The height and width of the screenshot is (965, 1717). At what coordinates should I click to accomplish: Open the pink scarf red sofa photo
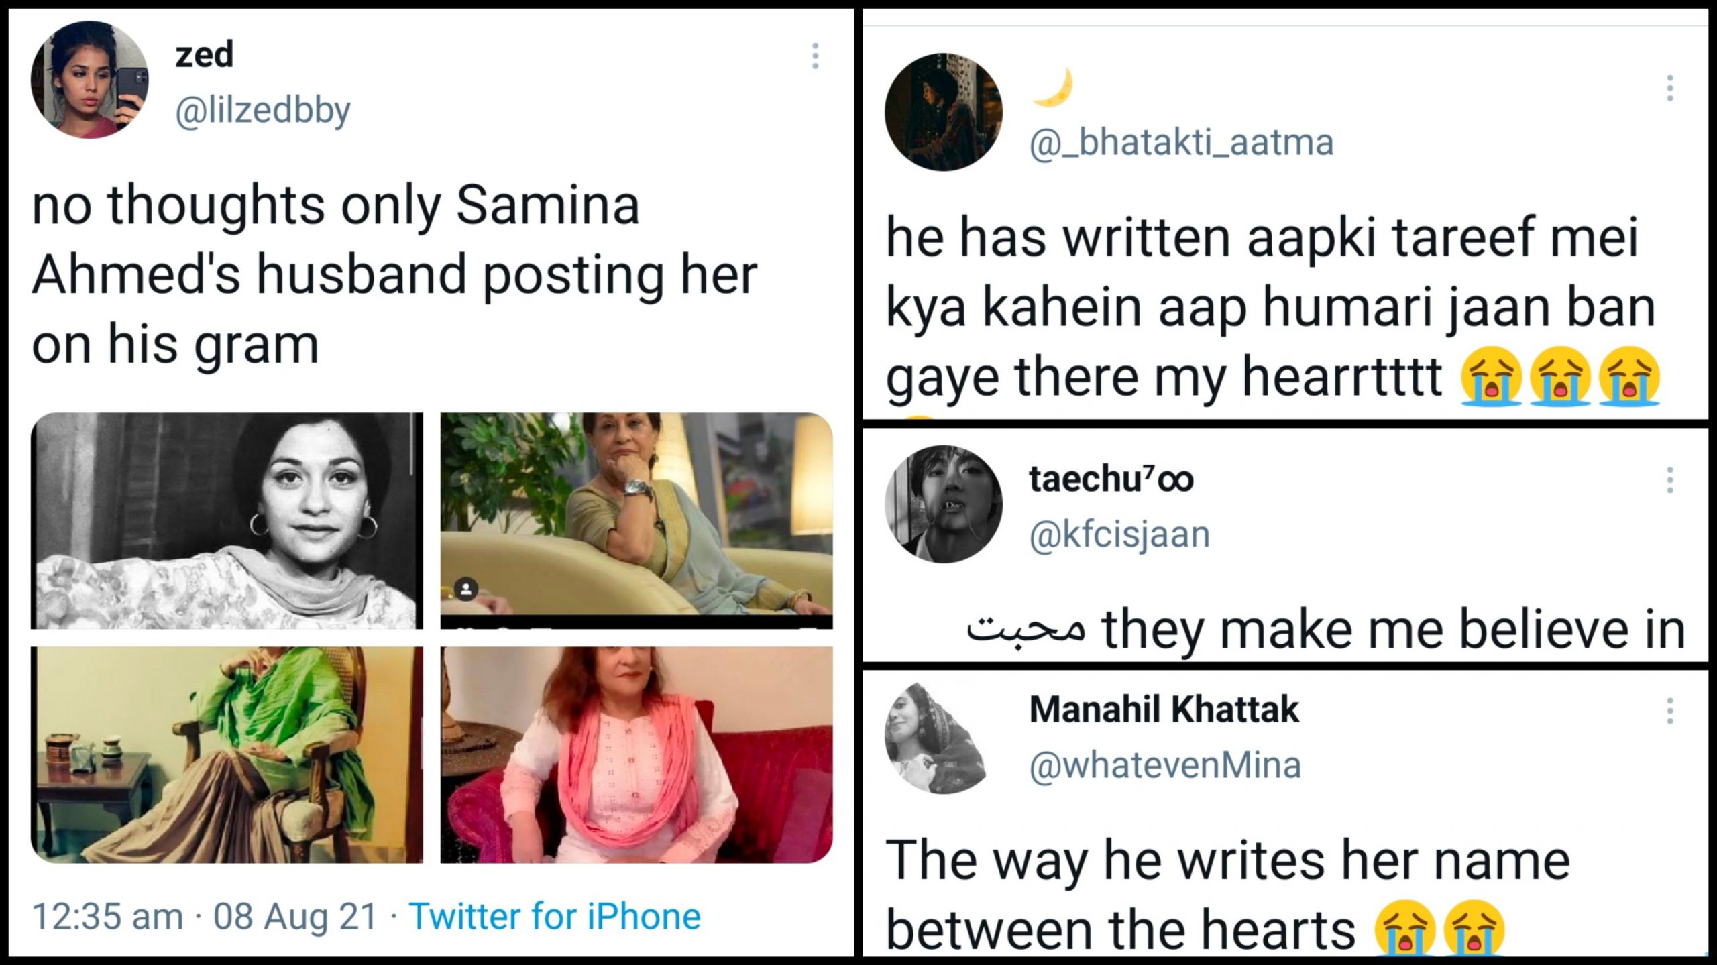[636, 754]
